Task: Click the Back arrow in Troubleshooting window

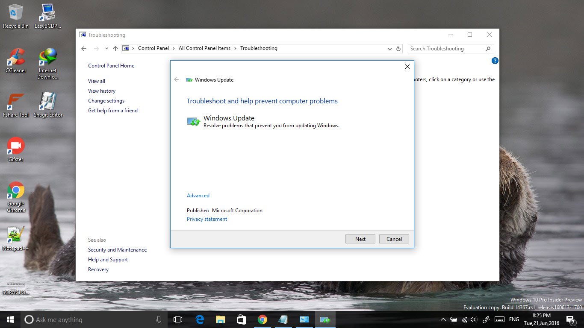Action: [x=84, y=49]
